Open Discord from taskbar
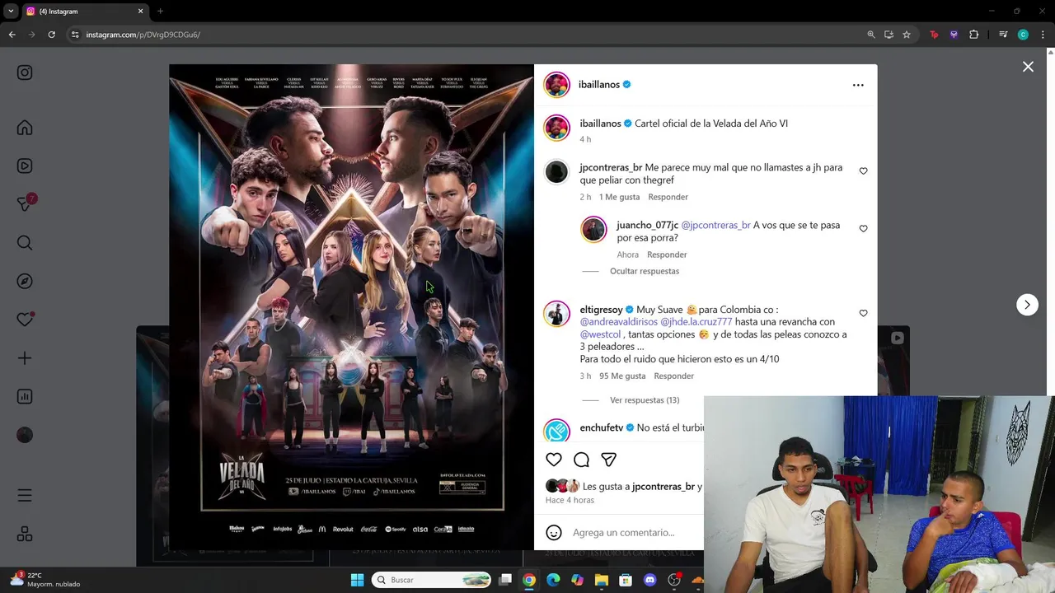The height and width of the screenshot is (593, 1055). (x=649, y=580)
